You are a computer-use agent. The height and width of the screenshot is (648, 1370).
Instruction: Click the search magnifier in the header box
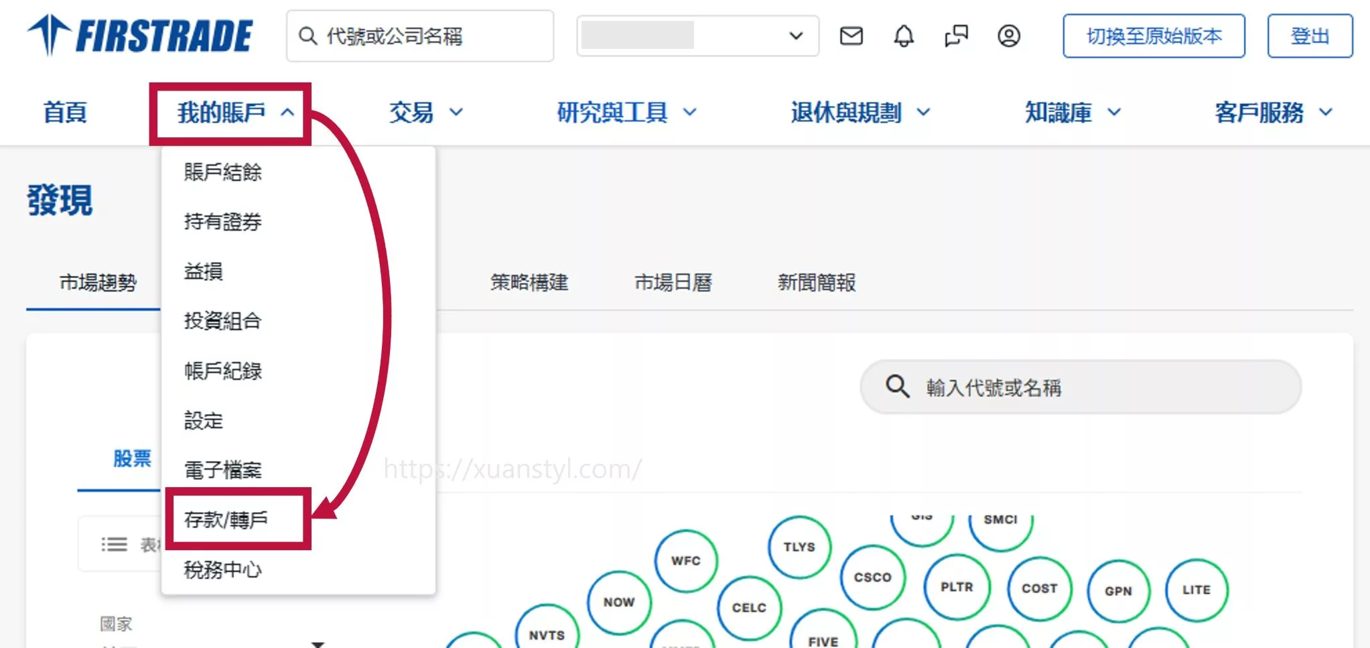pyautogui.click(x=307, y=36)
